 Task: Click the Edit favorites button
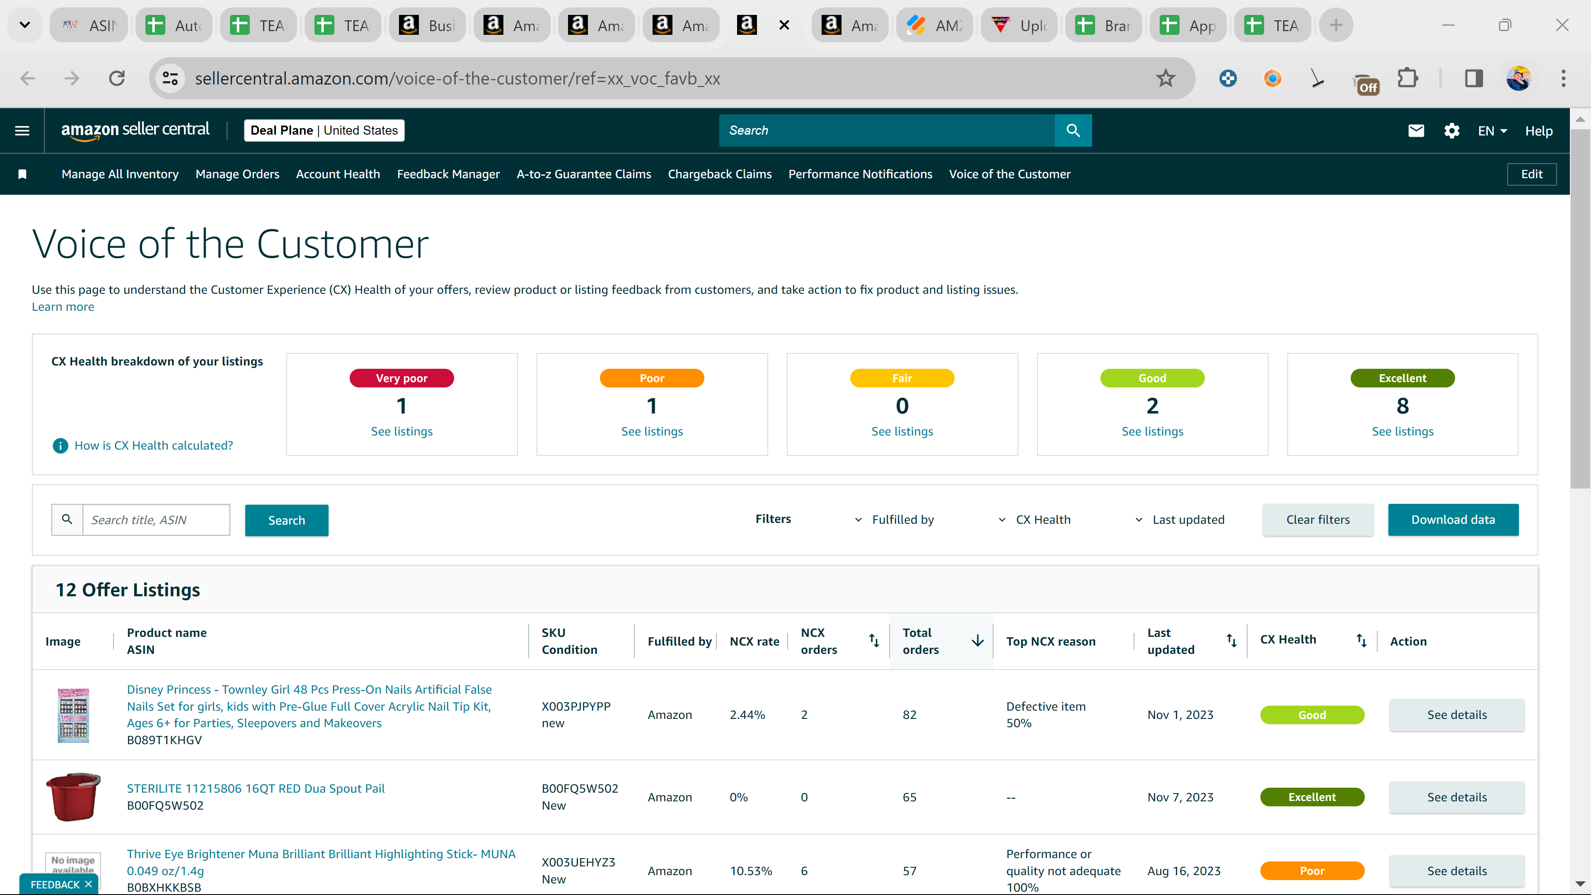point(1532,174)
